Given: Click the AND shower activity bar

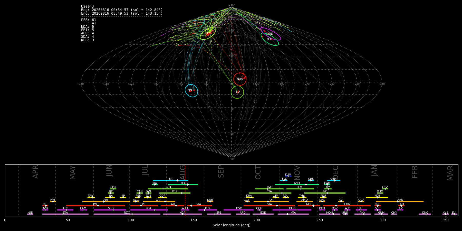Looking at the screenshot, I should click(x=297, y=185).
